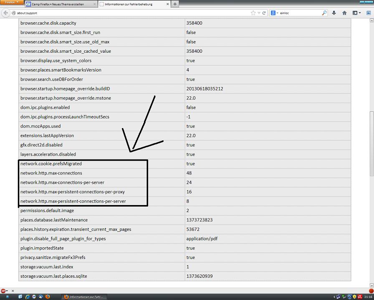Image resolution: width=374 pixels, height=300 pixels.
Task: Click privacy.sanitize.migrateFx3Prefs
Action: pyautogui.click(x=53, y=257)
